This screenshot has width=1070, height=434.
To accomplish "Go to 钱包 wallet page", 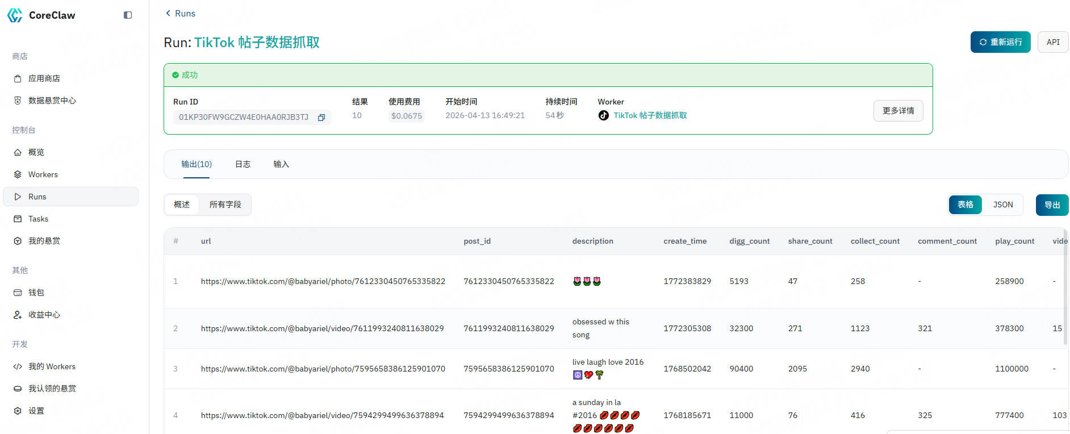I will 36,293.
